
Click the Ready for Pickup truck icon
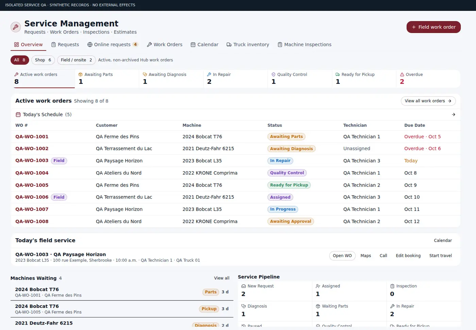pos(338,74)
